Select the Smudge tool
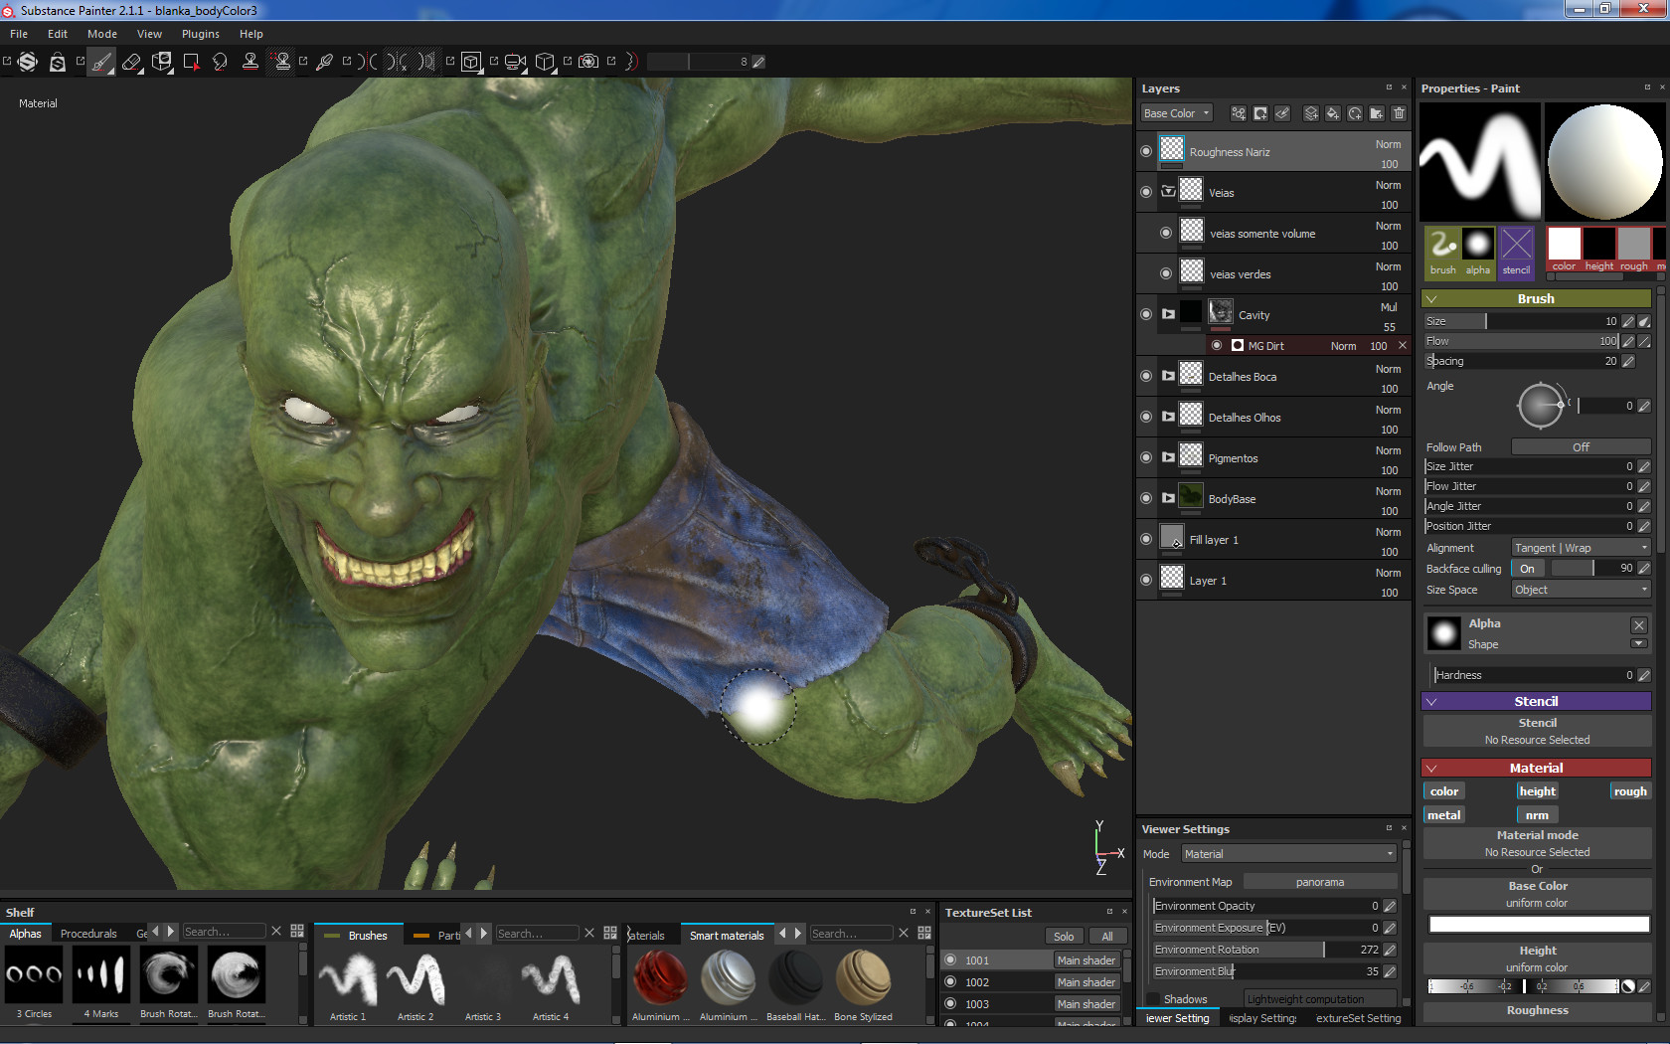Image resolution: width=1670 pixels, height=1044 pixels. (220, 62)
